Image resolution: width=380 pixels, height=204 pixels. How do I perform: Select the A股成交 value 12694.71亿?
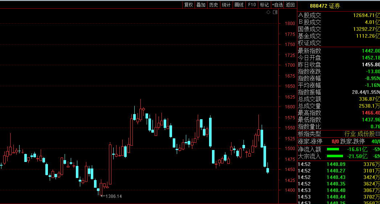[367, 16]
